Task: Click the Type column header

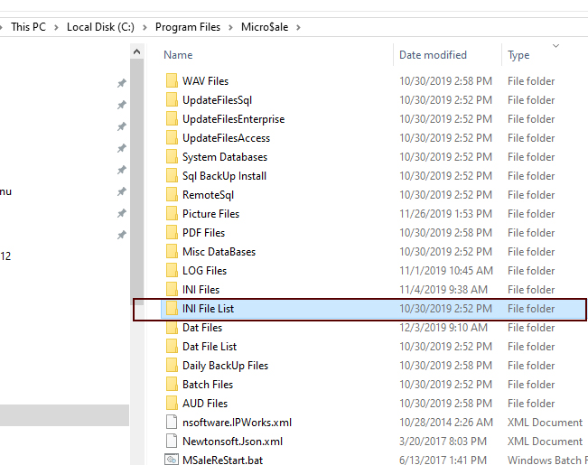Action: pyautogui.click(x=518, y=55)
